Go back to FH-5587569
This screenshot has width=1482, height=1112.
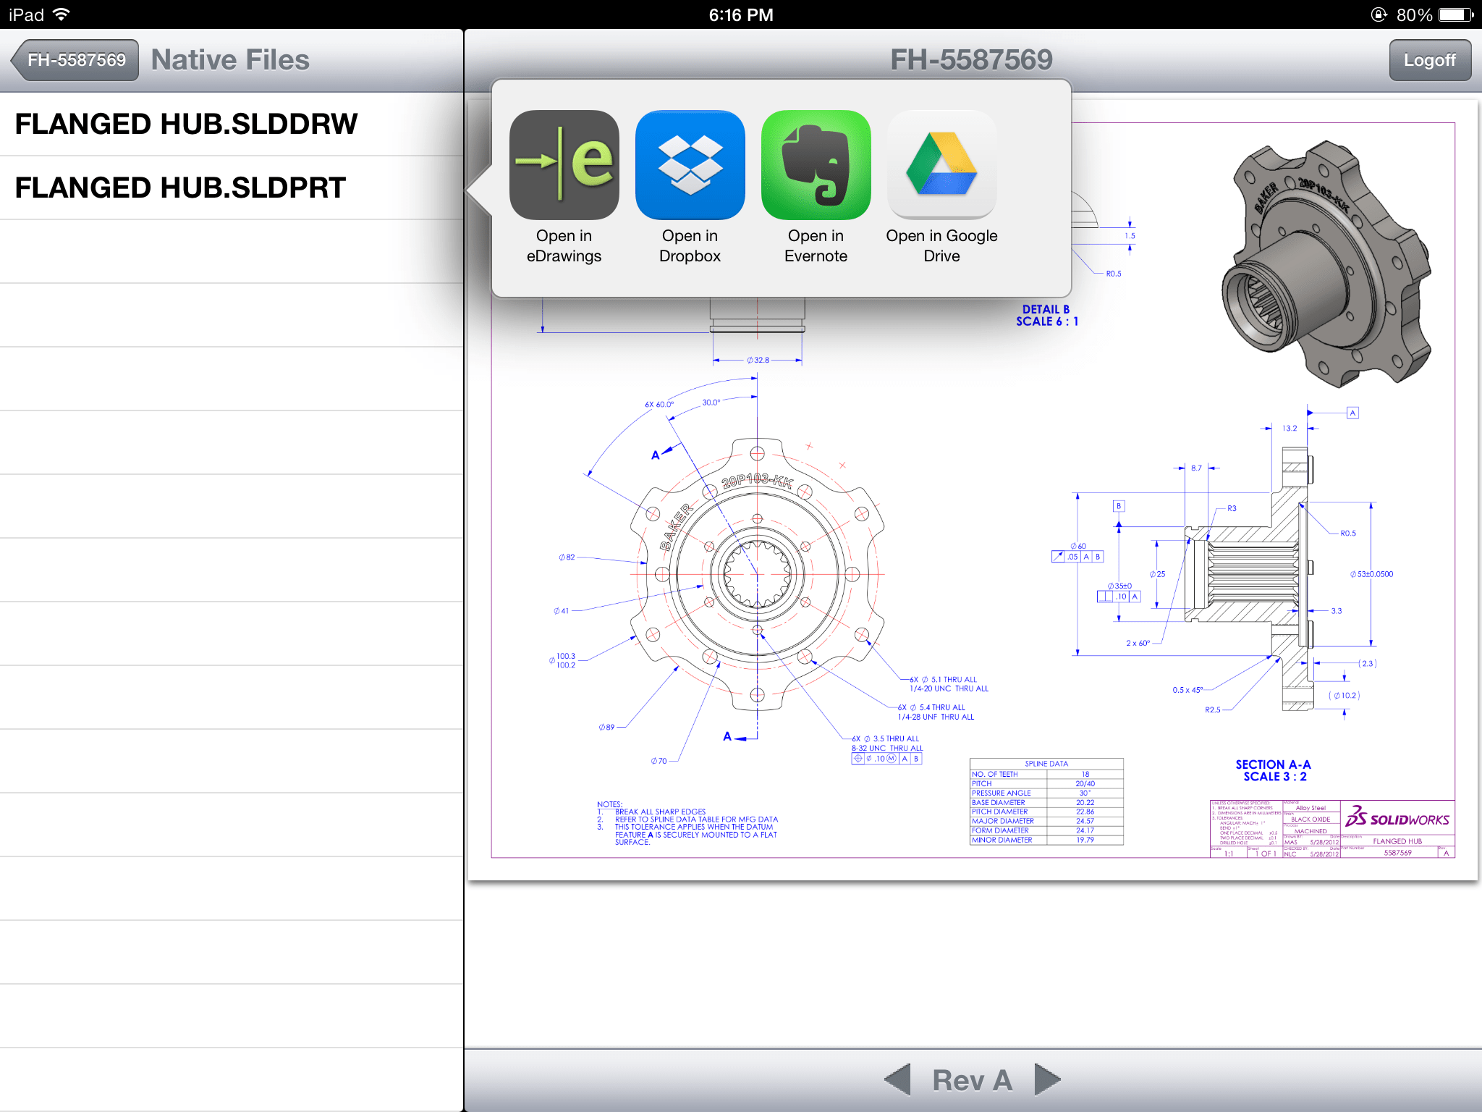tap(75, 60)
